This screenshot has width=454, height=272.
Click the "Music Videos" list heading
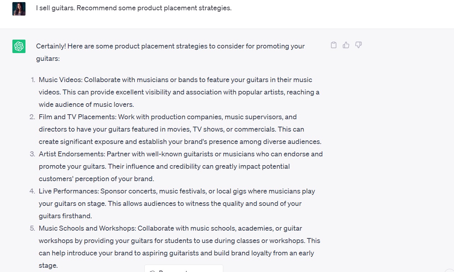(60, 80)
